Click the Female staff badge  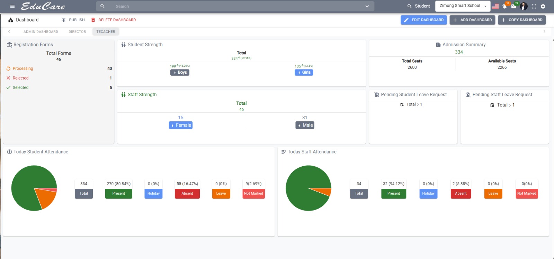181,125
